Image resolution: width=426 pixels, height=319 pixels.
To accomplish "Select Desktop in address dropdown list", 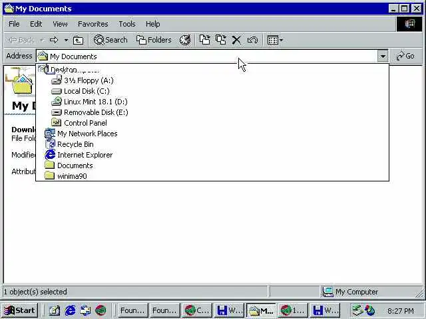I will [212, 70].
